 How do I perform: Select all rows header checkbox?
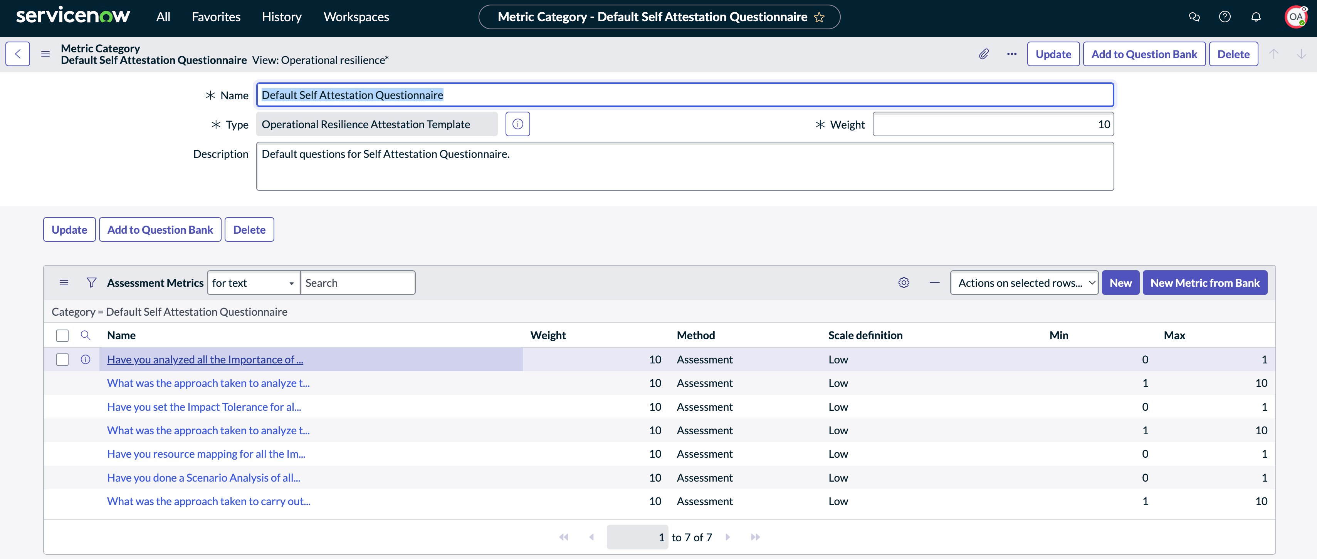coord(62,335)
